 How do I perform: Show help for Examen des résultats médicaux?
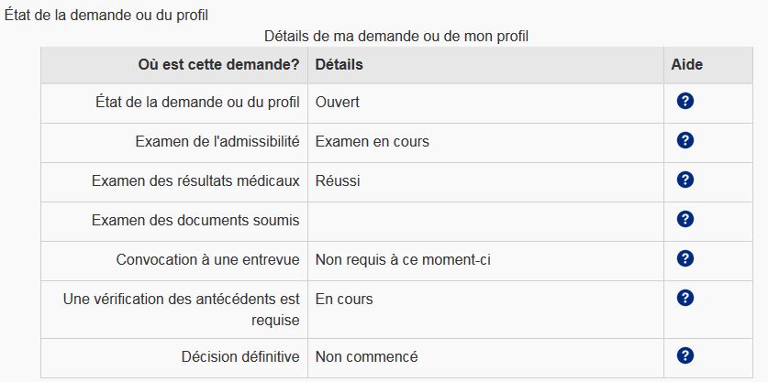[x=685, y=180]
